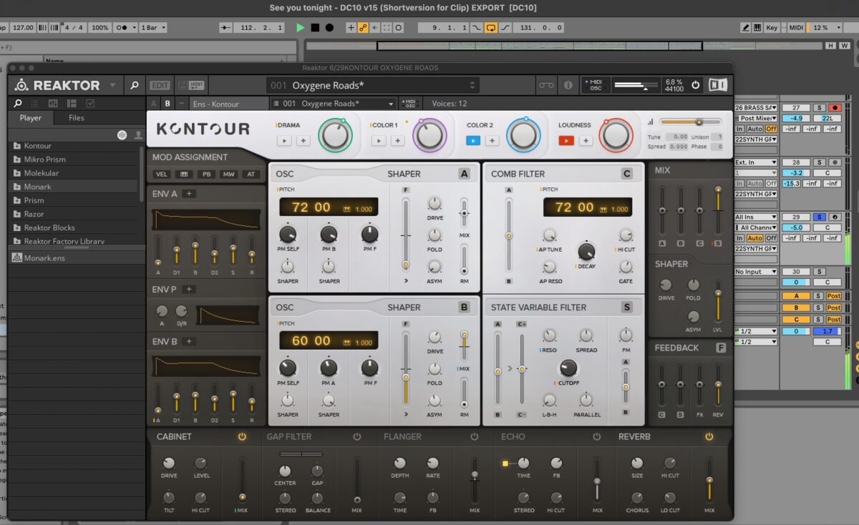Click the Ableton stop button
Image resolution: width=859 pixels, height=525 pixels.
point(315,27)
